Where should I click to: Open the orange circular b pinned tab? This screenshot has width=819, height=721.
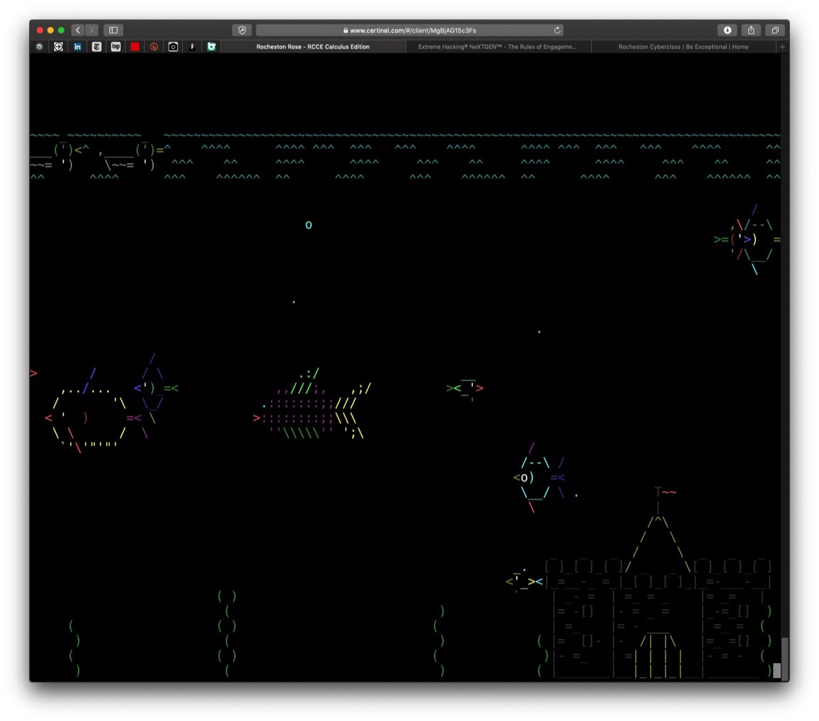[x=154, y=47]
